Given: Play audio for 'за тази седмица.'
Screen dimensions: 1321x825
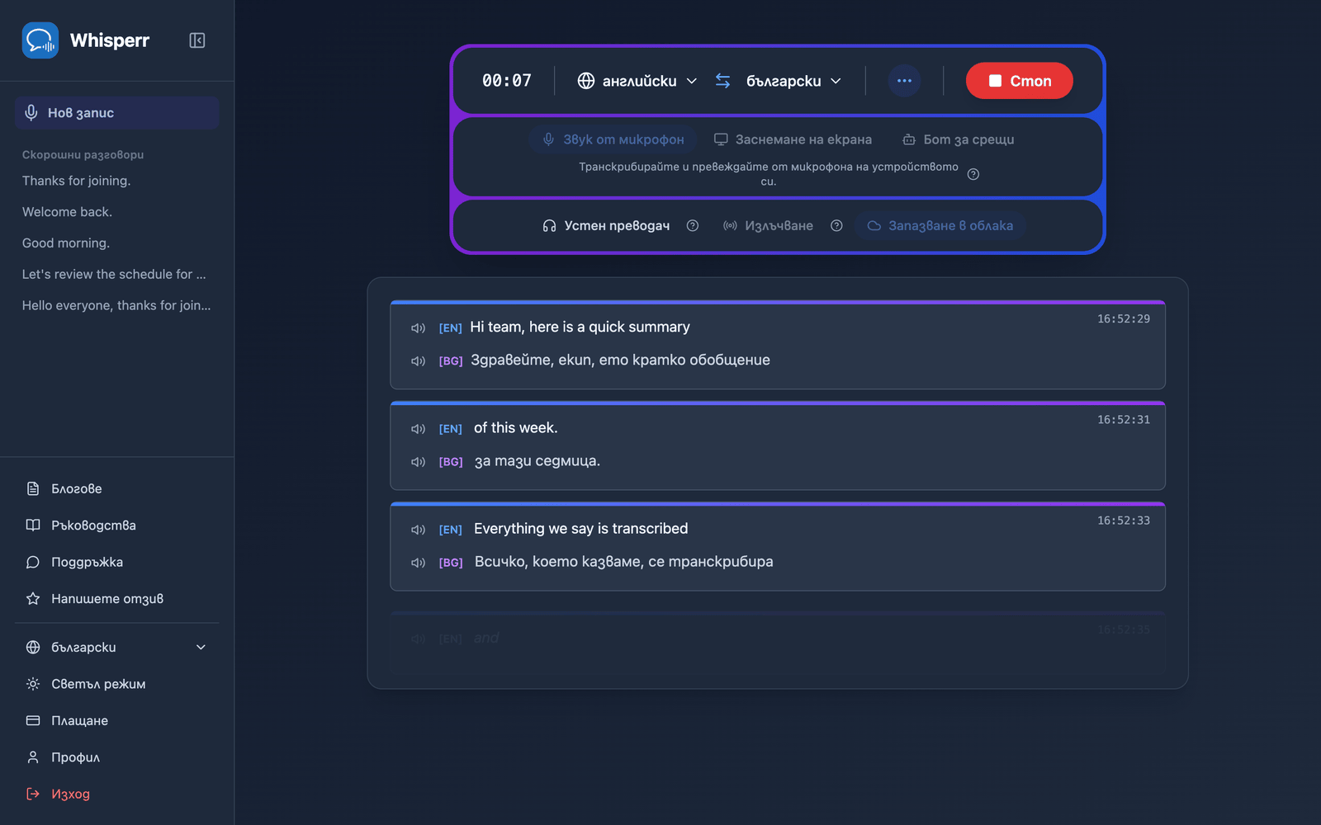Looking at the screenshot, I should (x=418, y=462).
